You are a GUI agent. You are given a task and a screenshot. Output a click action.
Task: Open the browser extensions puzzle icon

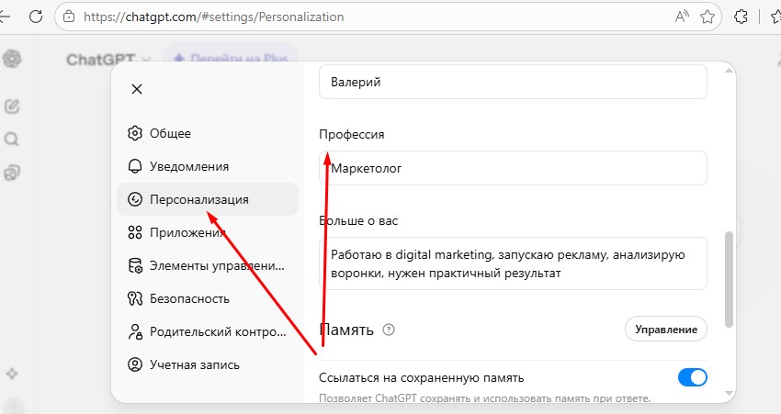(x=741, y=17)
